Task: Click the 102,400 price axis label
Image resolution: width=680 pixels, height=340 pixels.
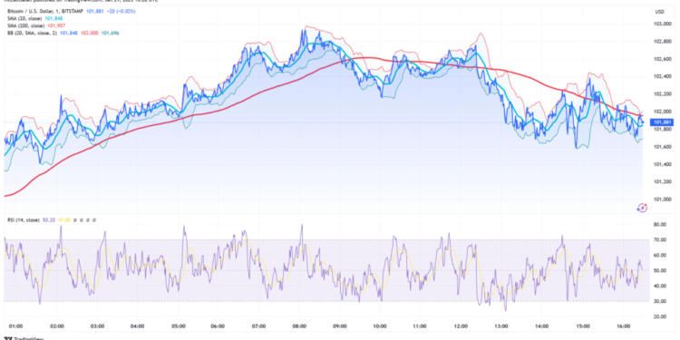Action: point(663,76)
